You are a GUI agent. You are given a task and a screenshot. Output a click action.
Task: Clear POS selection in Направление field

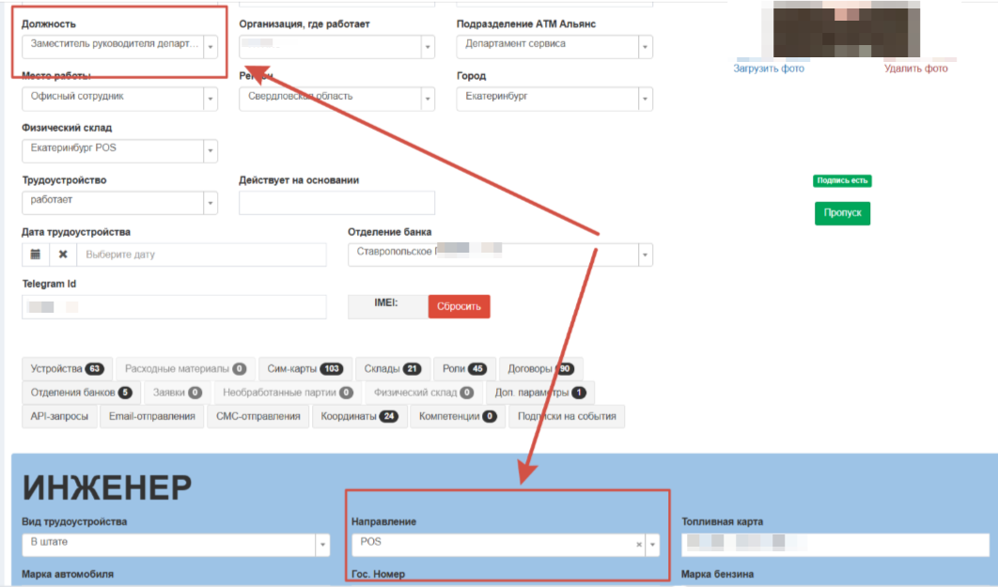point(638,544)
